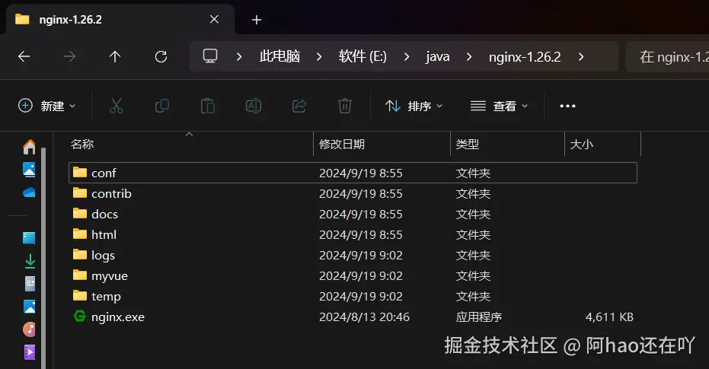Open OneDrive cloud icon in sidebar
Screen dimensions: 709x369
click(x=29, y=192)
